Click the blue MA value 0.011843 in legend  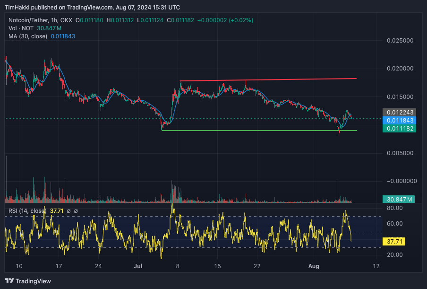[x=63, y=36]
